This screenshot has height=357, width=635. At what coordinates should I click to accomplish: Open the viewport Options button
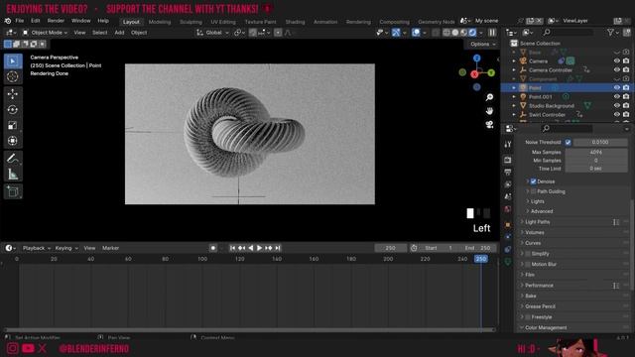coord(483,44)
